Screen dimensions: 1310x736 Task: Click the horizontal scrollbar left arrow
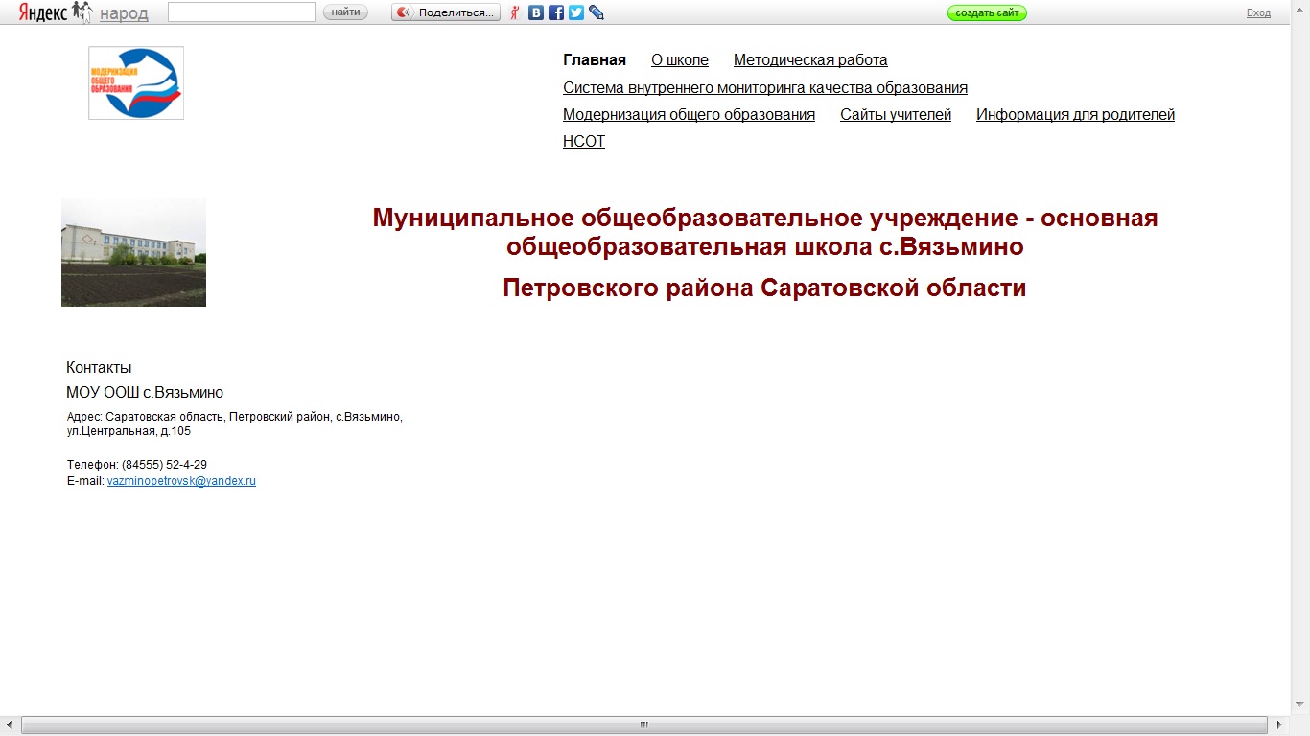[11, 725]
